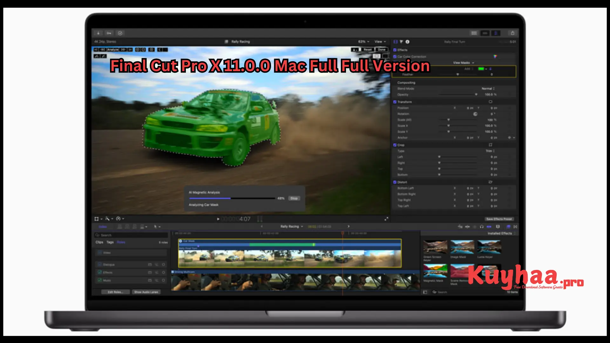Adjust the Opacity slider
610x343 pixels.
pos(458,95)
